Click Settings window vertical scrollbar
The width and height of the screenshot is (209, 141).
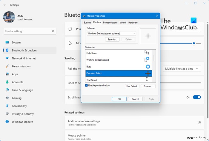click(208, 70)
